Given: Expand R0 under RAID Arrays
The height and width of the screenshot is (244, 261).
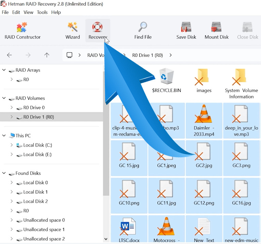Looking at the screenshot, I should (x=12, y=79).
